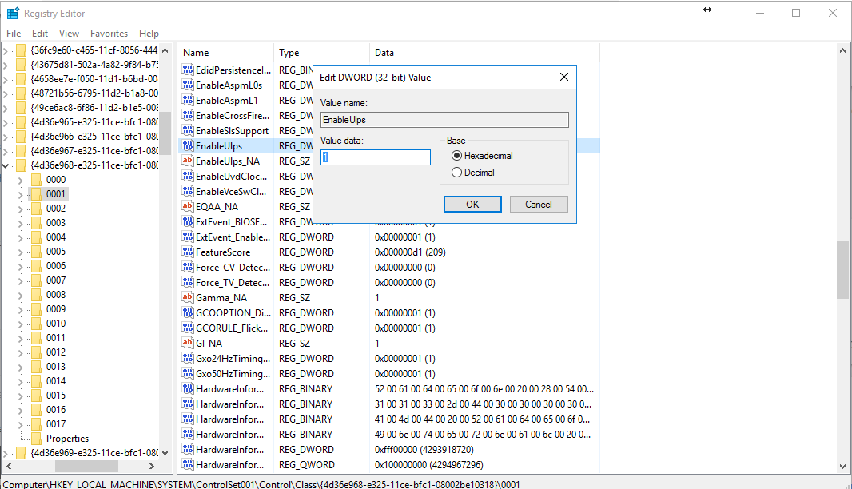Expand subkey 0008 in the tree

pos(21,296)
